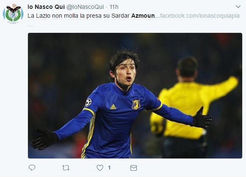Retweet this post via the retweet icon
246x177 pixels.
(x=66, y=168)
